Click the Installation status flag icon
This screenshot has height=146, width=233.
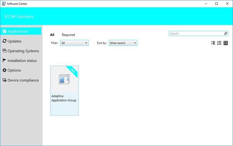tap(4, 60)
